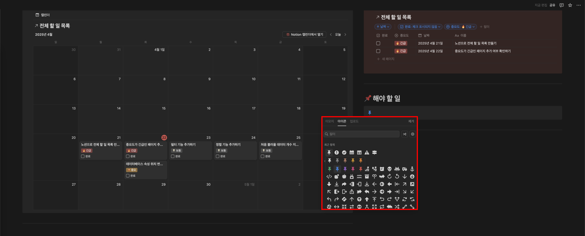Viewport: 585px width, 236px height.
Task: Choose the yellow pushpin color variant
Action: [x=353, y=160]
